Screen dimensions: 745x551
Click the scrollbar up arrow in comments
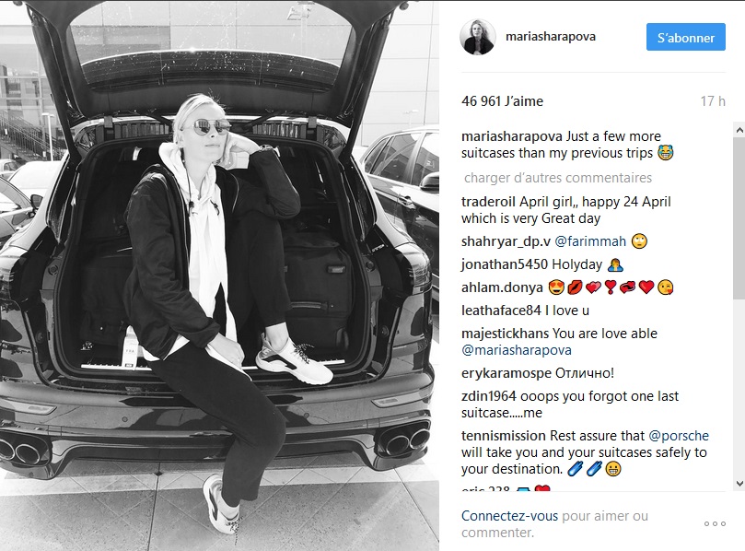[x=739, y=129]
